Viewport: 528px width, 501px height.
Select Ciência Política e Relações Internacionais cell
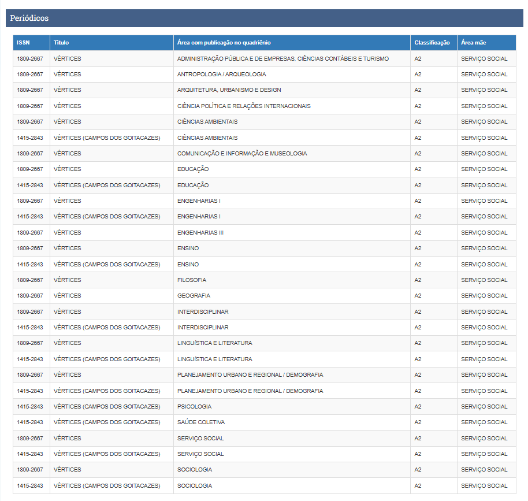[244, 106]
